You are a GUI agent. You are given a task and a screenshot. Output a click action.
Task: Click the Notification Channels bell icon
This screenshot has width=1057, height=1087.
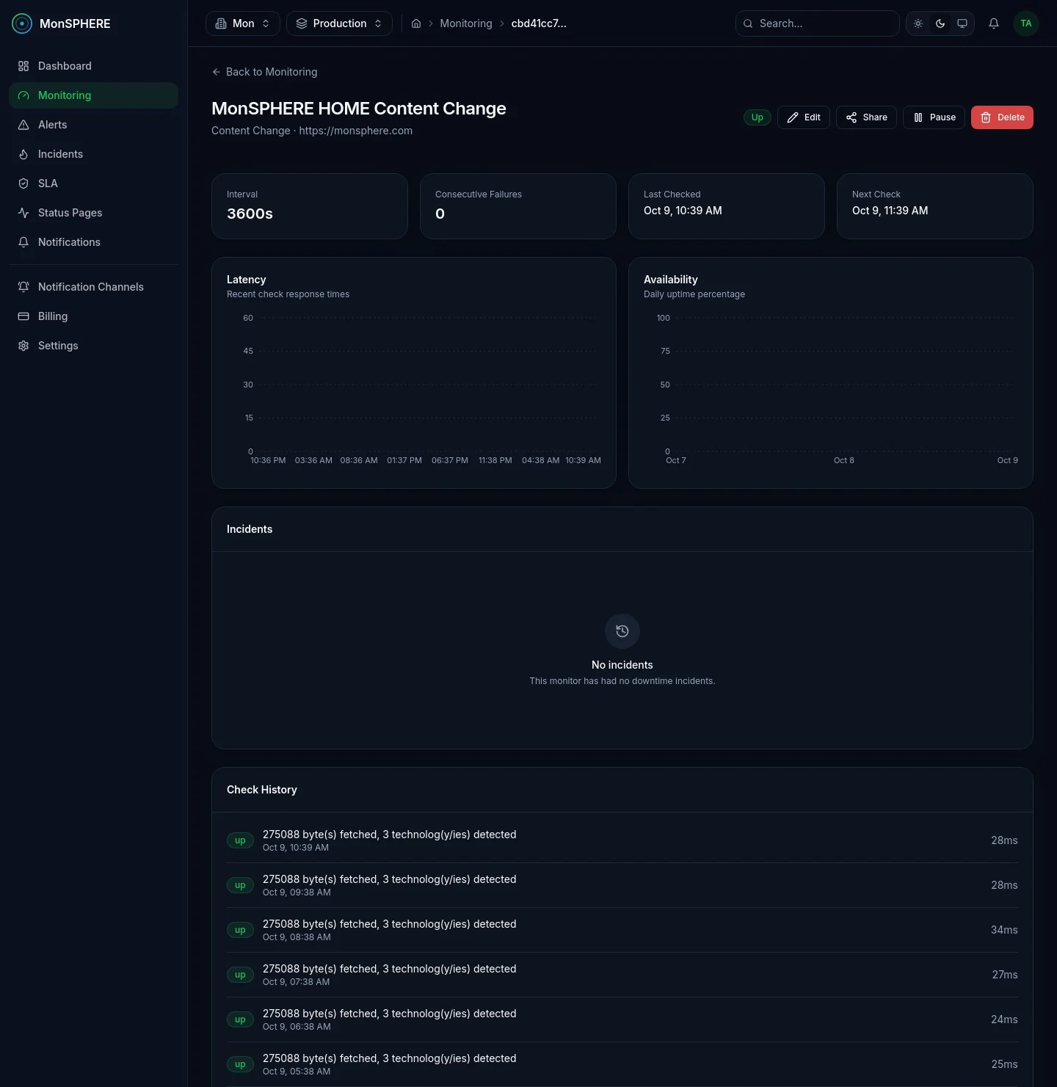click(x=23, y=287)
